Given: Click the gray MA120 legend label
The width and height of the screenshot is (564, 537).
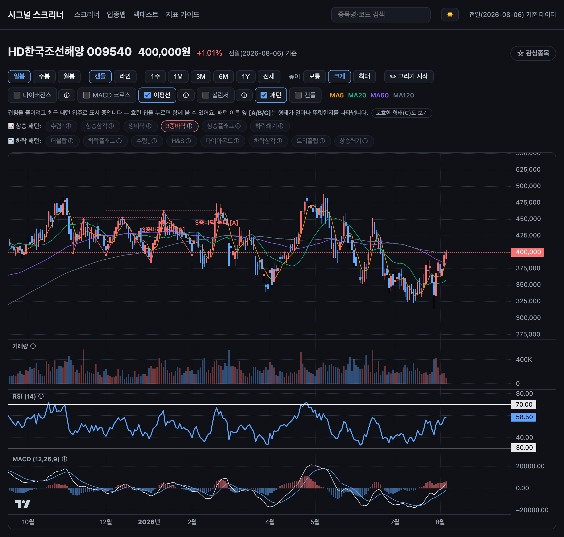Looking at the screenshot, I should tap(403, 95).
